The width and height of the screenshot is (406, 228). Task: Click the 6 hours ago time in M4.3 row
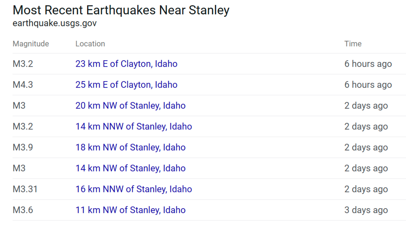tap(368, 85)
